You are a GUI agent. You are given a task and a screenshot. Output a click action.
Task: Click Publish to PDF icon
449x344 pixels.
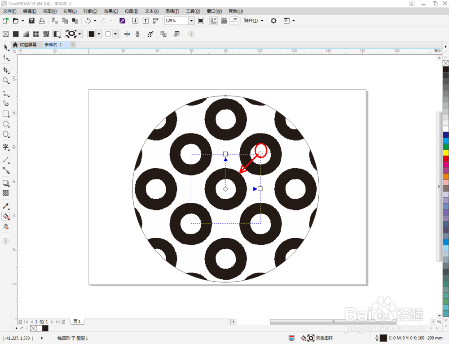point(155,21)
